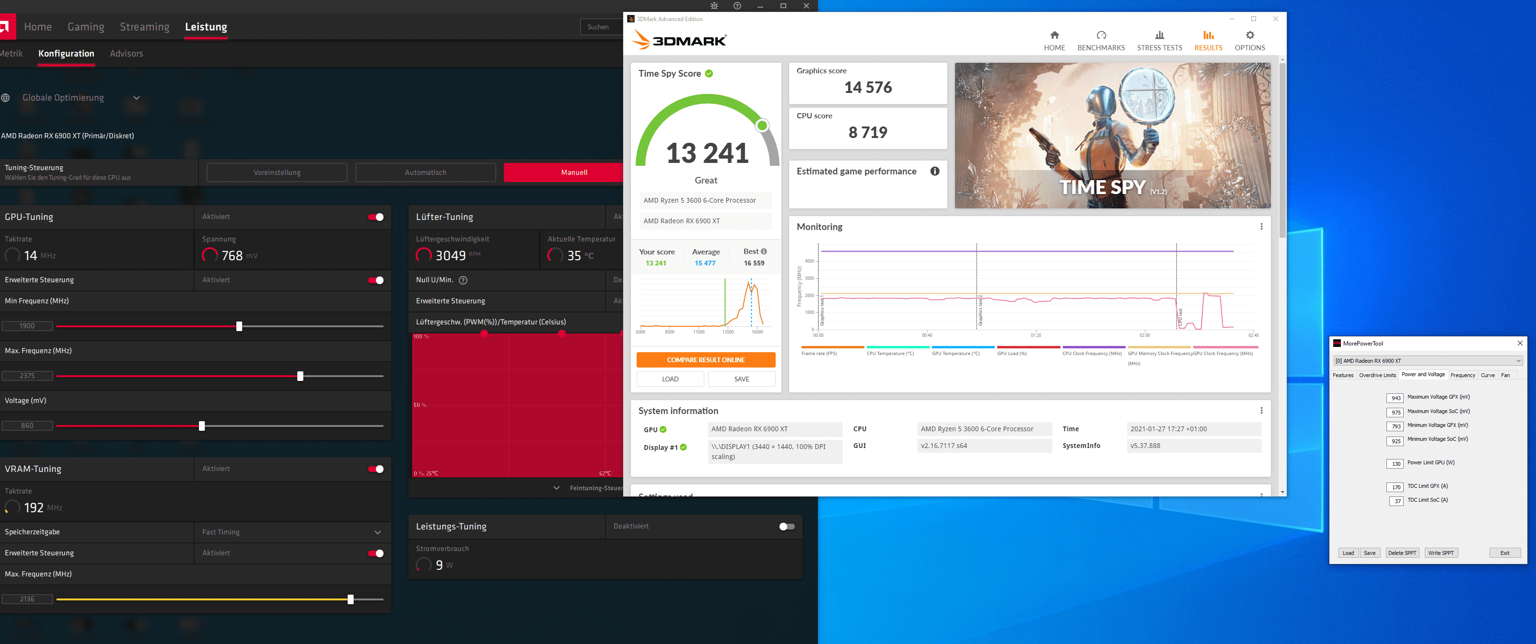Click Min Frequenz slider handle
This screenshot has height=644, width=1536.
[x=239, y=326]
